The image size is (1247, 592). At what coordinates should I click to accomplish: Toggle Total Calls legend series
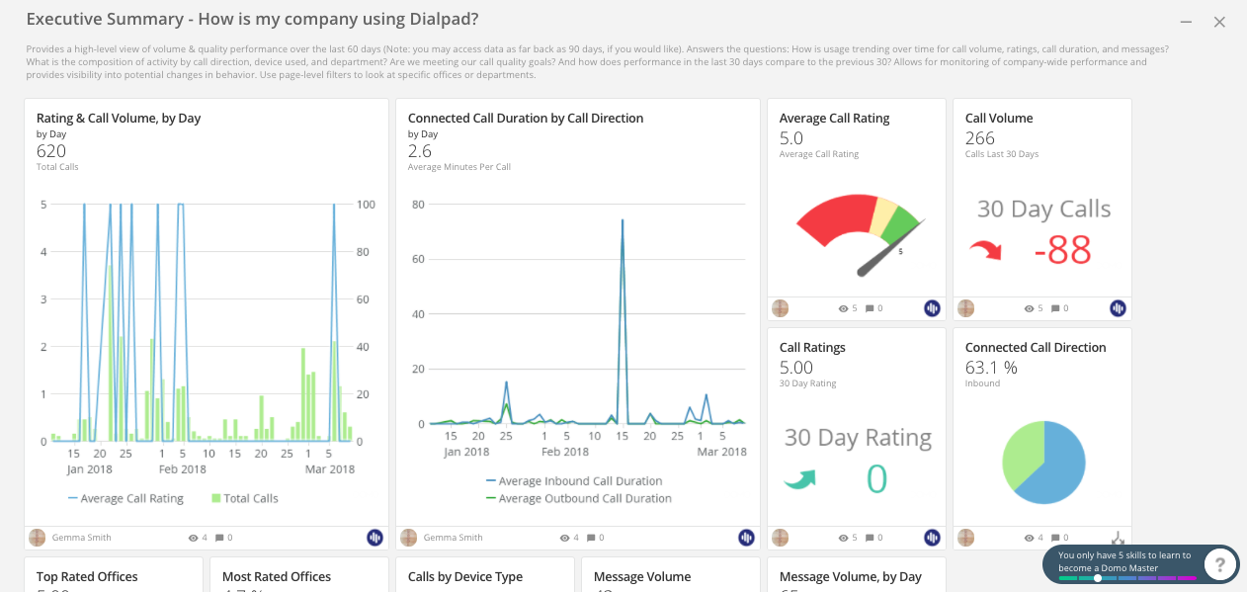click(x=244, y=498)
